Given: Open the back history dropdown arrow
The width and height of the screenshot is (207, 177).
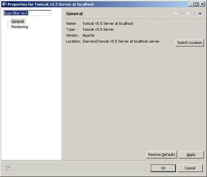Looking at the screenshot, I should click(x=182, y=14).
